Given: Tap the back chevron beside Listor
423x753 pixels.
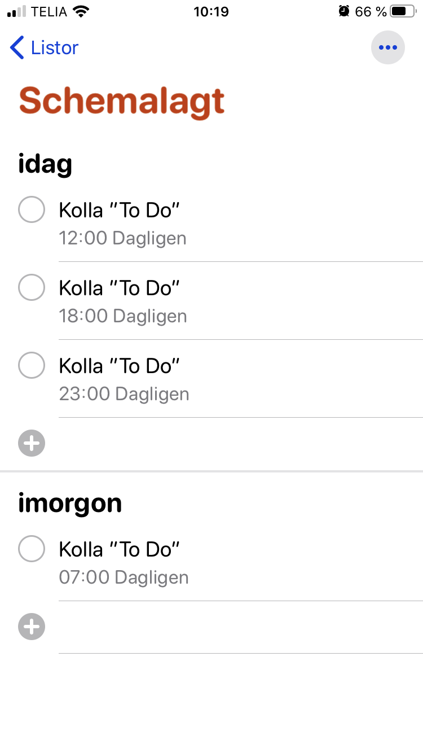Looking at the screenshot, I should tap(17, 48).
